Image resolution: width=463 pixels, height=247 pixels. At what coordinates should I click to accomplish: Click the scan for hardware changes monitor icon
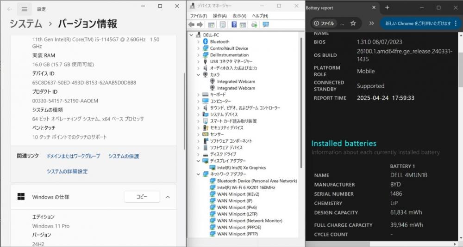tap(266, 25)
